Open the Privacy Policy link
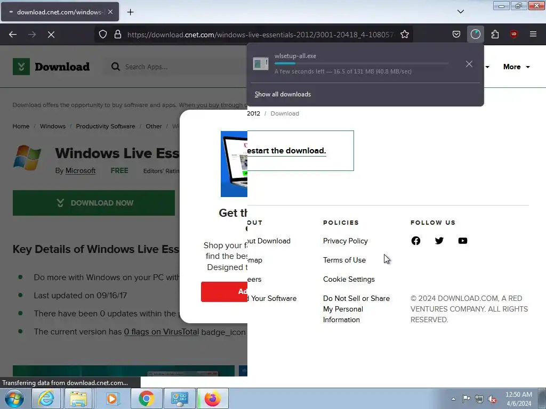 click(346, 241)
